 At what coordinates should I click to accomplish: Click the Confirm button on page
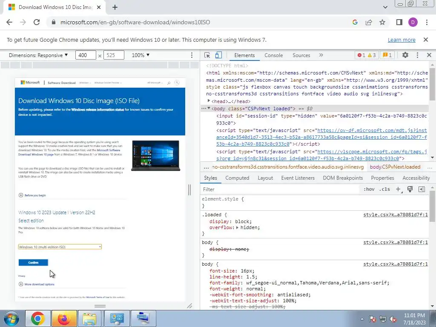[x=33, y=262]
